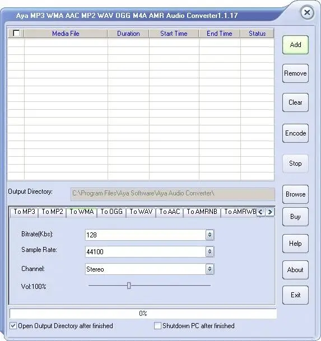The image size is (321, 341).
Task: Expand the Sample Rate dropdown
Action: point(210,251)
